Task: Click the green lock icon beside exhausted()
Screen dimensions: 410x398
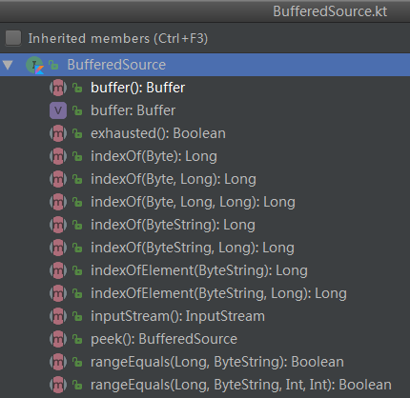Action: 77,133
